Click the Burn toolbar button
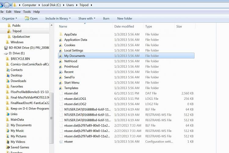The height and width of the screenshot is (153, 229). tap(106, 18)
